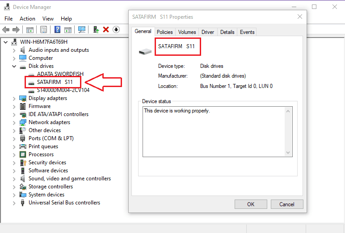Click the OK button
Image resolution: width=345 pixels, height=233 pixels.
[x=251, y=204]
